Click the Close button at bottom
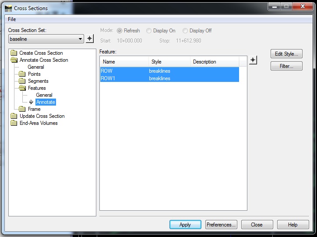Viewport: 317px width, 237px height. tap(257, 225)
